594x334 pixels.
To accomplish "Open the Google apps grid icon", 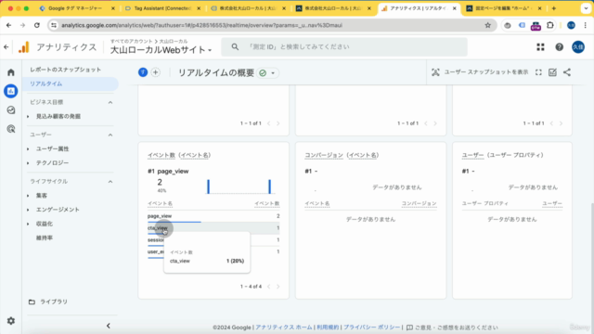I will [x=540, y=47].
